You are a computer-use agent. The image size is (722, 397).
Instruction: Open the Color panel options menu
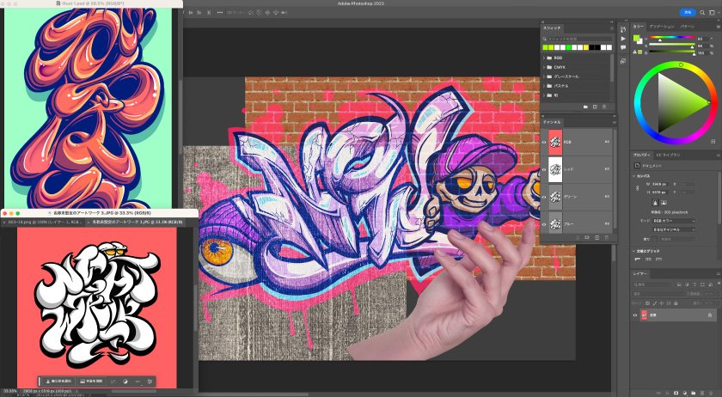tap(718, 27)
